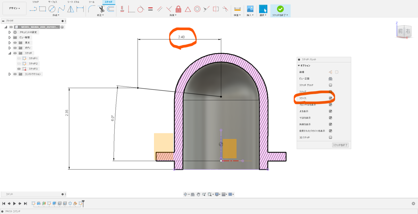Open the 修正 menu dropdown

point(101,15)
